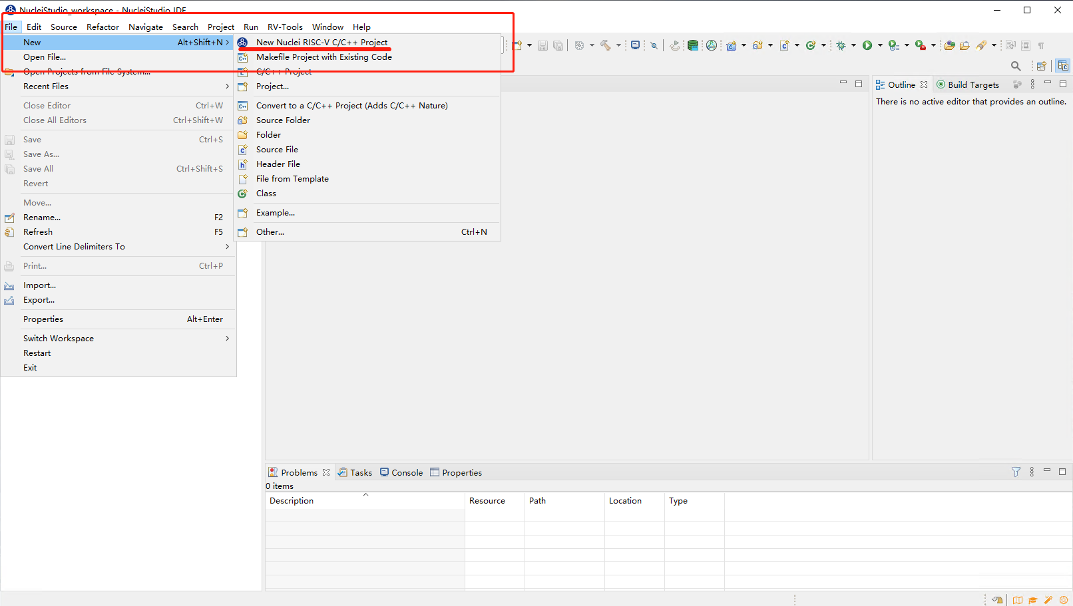This screenshot has height=606, width=1073.
Task: Open the Problems view three-dot menu
Action: coord(1032,472)
